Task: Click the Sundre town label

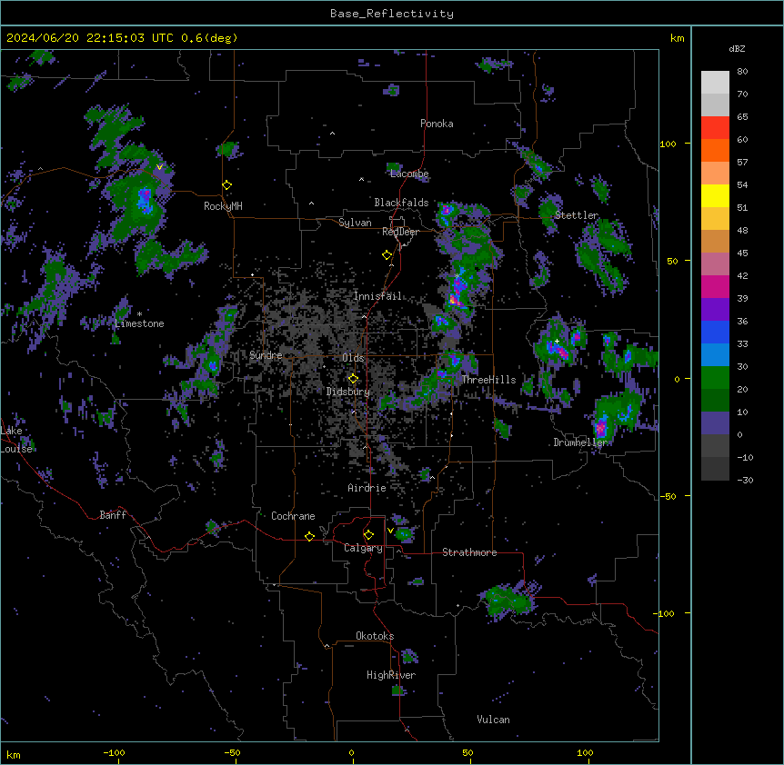Action: 266,355
